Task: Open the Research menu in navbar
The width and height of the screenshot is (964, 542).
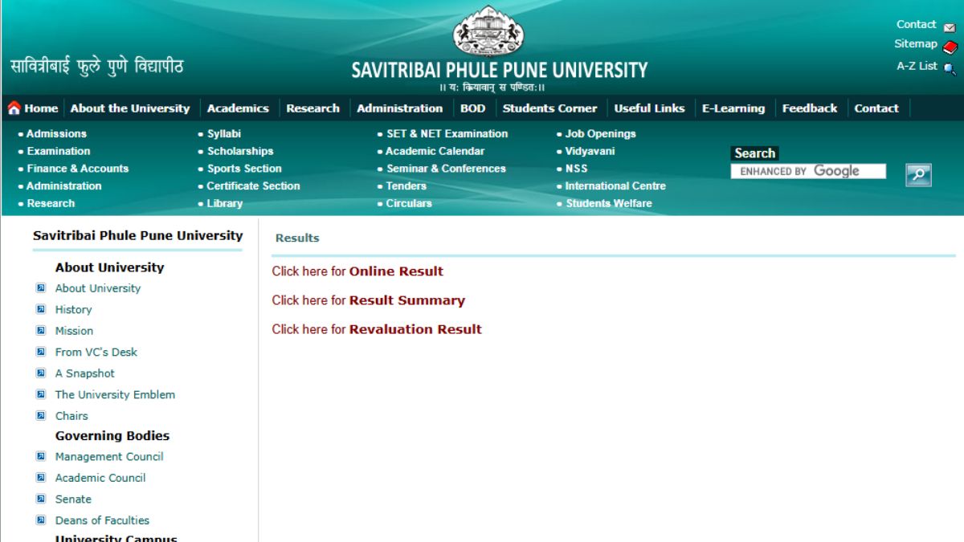Action: pyautogui.click(x=312, y=108)
